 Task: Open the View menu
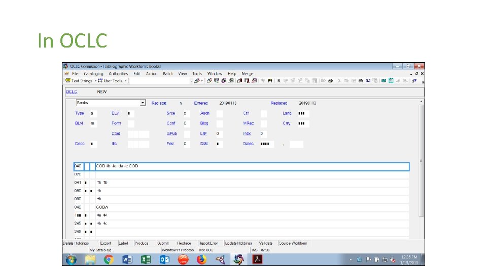pyautogui.click(x=183, y=74)
